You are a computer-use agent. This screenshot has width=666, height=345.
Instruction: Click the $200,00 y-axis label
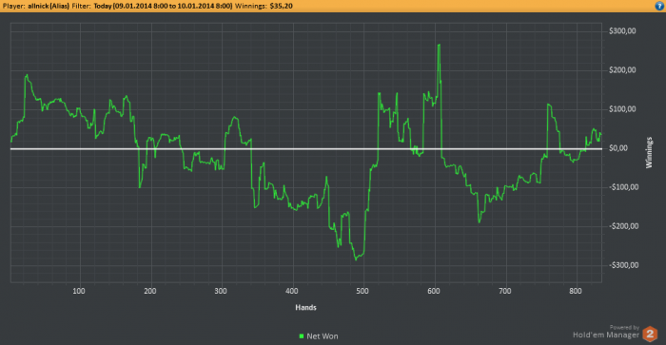click(622, 70)
